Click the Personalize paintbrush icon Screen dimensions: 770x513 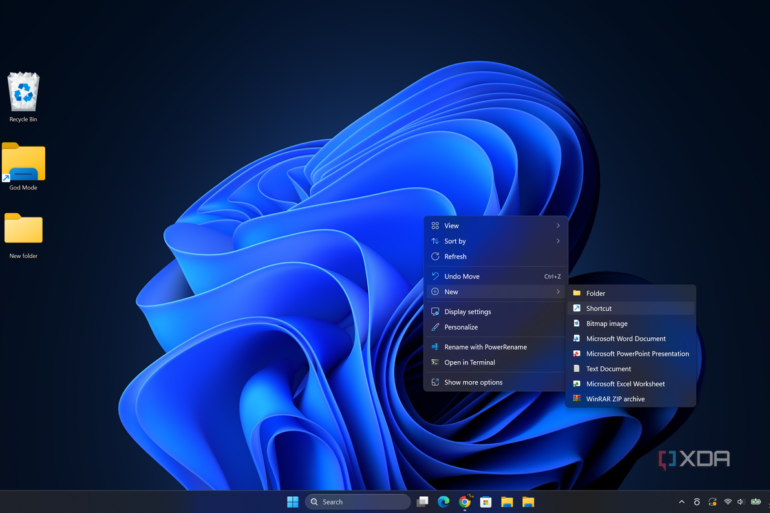(x=435, y=327)
